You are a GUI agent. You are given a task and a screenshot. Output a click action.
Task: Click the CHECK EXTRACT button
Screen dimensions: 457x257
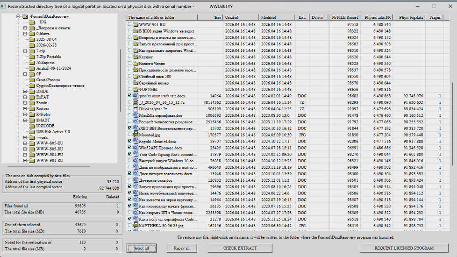pyautogui.click(x=240, y=248)
